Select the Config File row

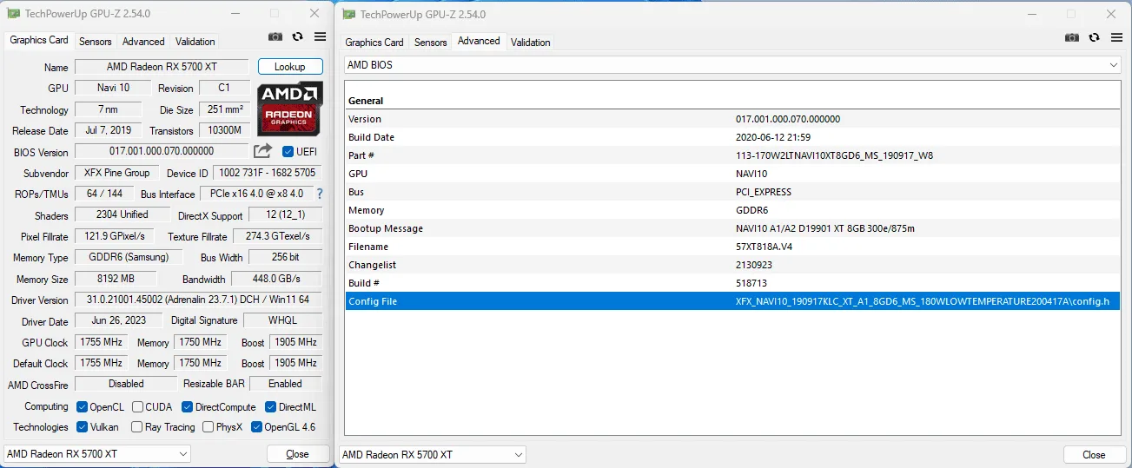(732, 301)
